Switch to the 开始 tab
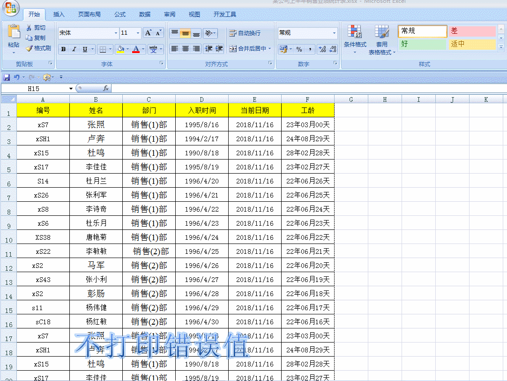Viewport: 507px width, 381px height. (34, 14)
